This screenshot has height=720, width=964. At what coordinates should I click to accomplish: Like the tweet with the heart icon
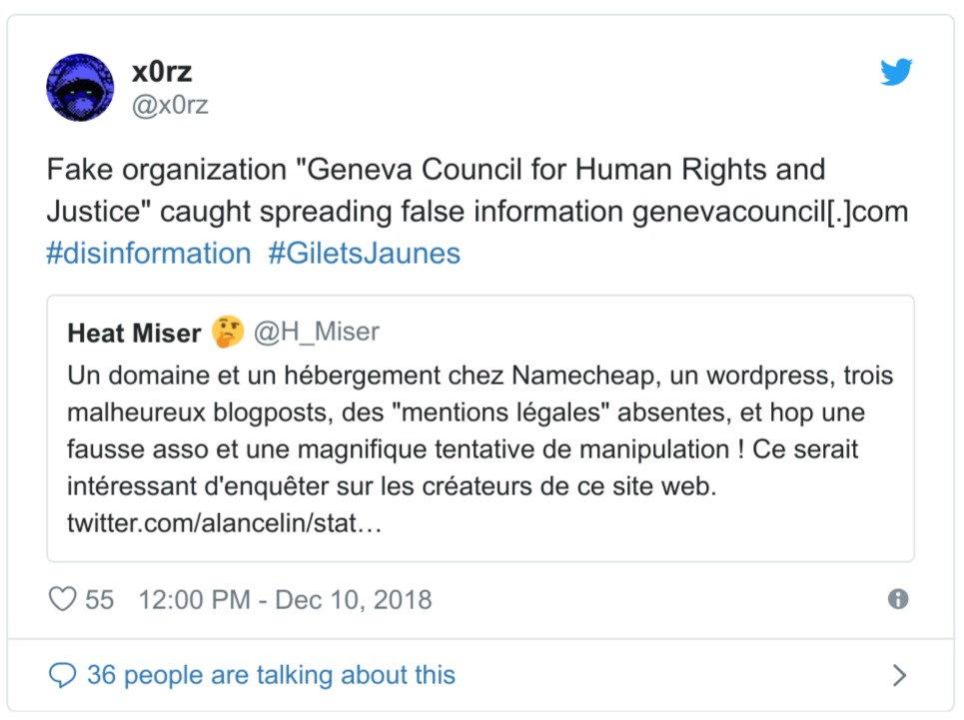[63, 599]
